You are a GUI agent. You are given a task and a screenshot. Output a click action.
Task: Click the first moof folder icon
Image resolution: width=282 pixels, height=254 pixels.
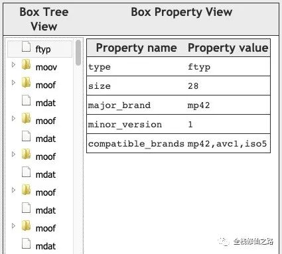26,83
